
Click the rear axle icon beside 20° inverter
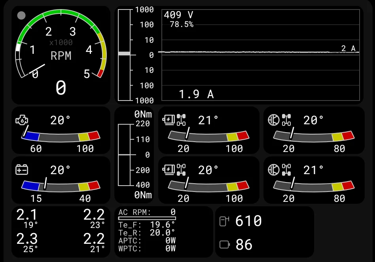(x=181, y=170)
